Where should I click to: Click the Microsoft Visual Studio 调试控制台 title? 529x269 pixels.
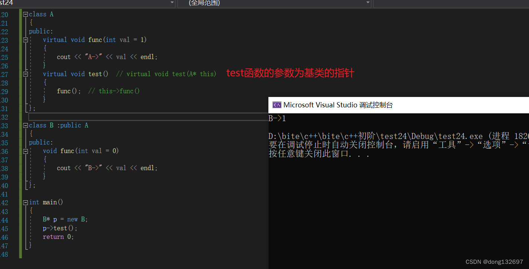coord(338,105)
